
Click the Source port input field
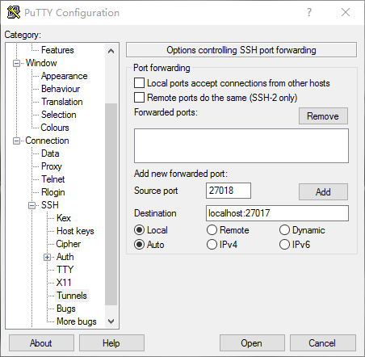click(x=229, y=191)
